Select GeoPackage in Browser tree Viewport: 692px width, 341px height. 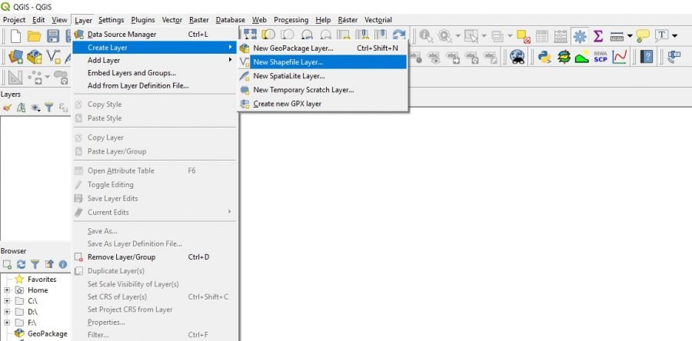click(47, 333)
